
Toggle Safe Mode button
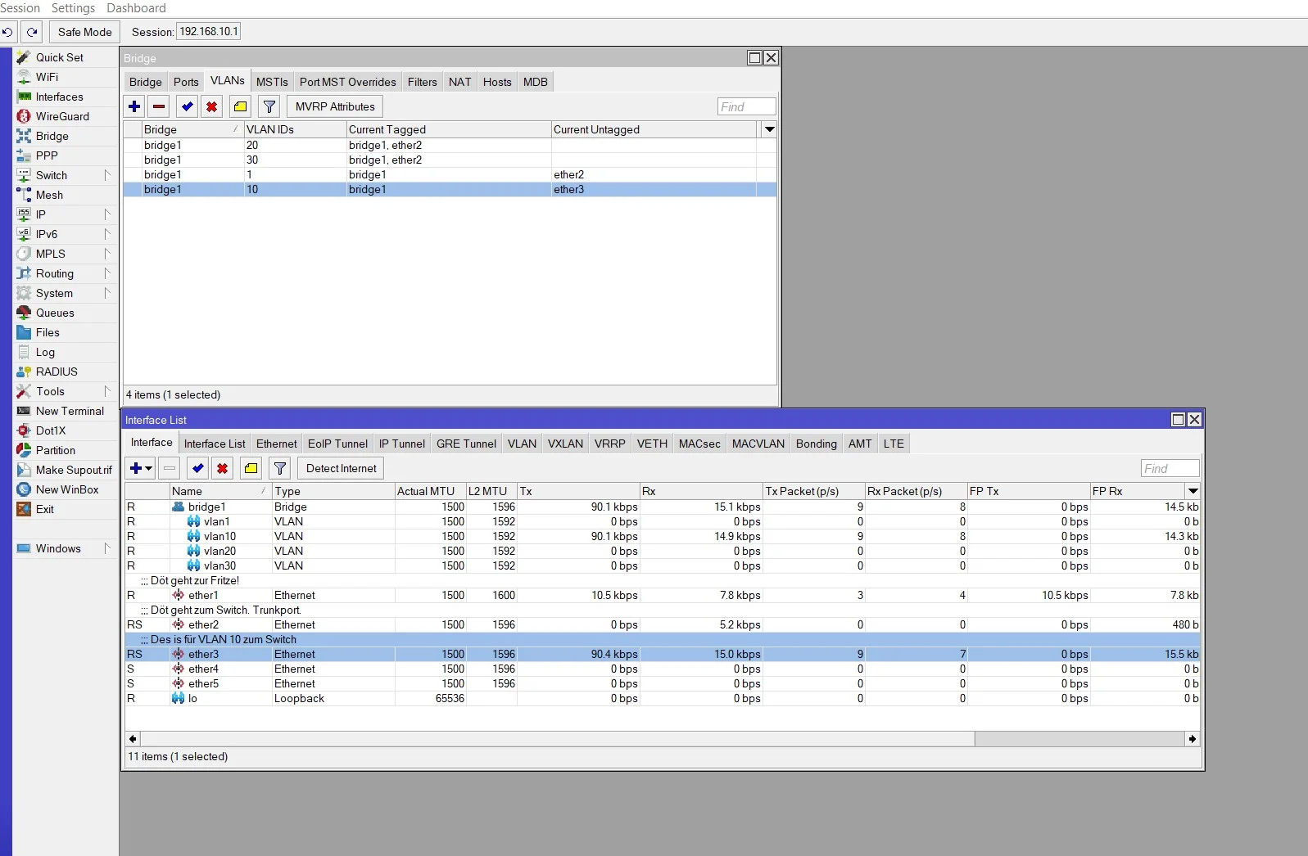[x=84, y=32]
